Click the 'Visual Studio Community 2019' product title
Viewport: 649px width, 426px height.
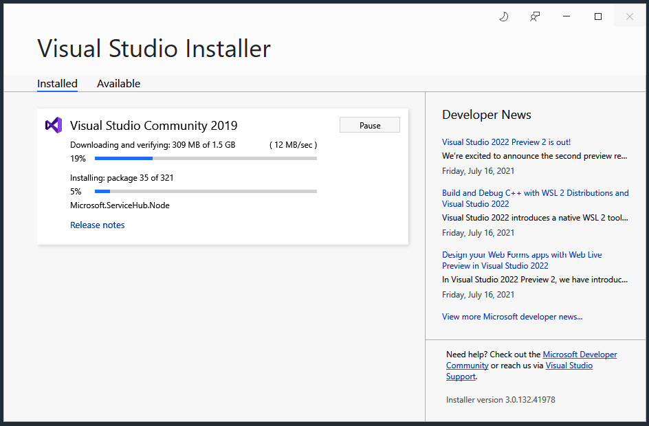pyautogui.click(x=153, y=125)
